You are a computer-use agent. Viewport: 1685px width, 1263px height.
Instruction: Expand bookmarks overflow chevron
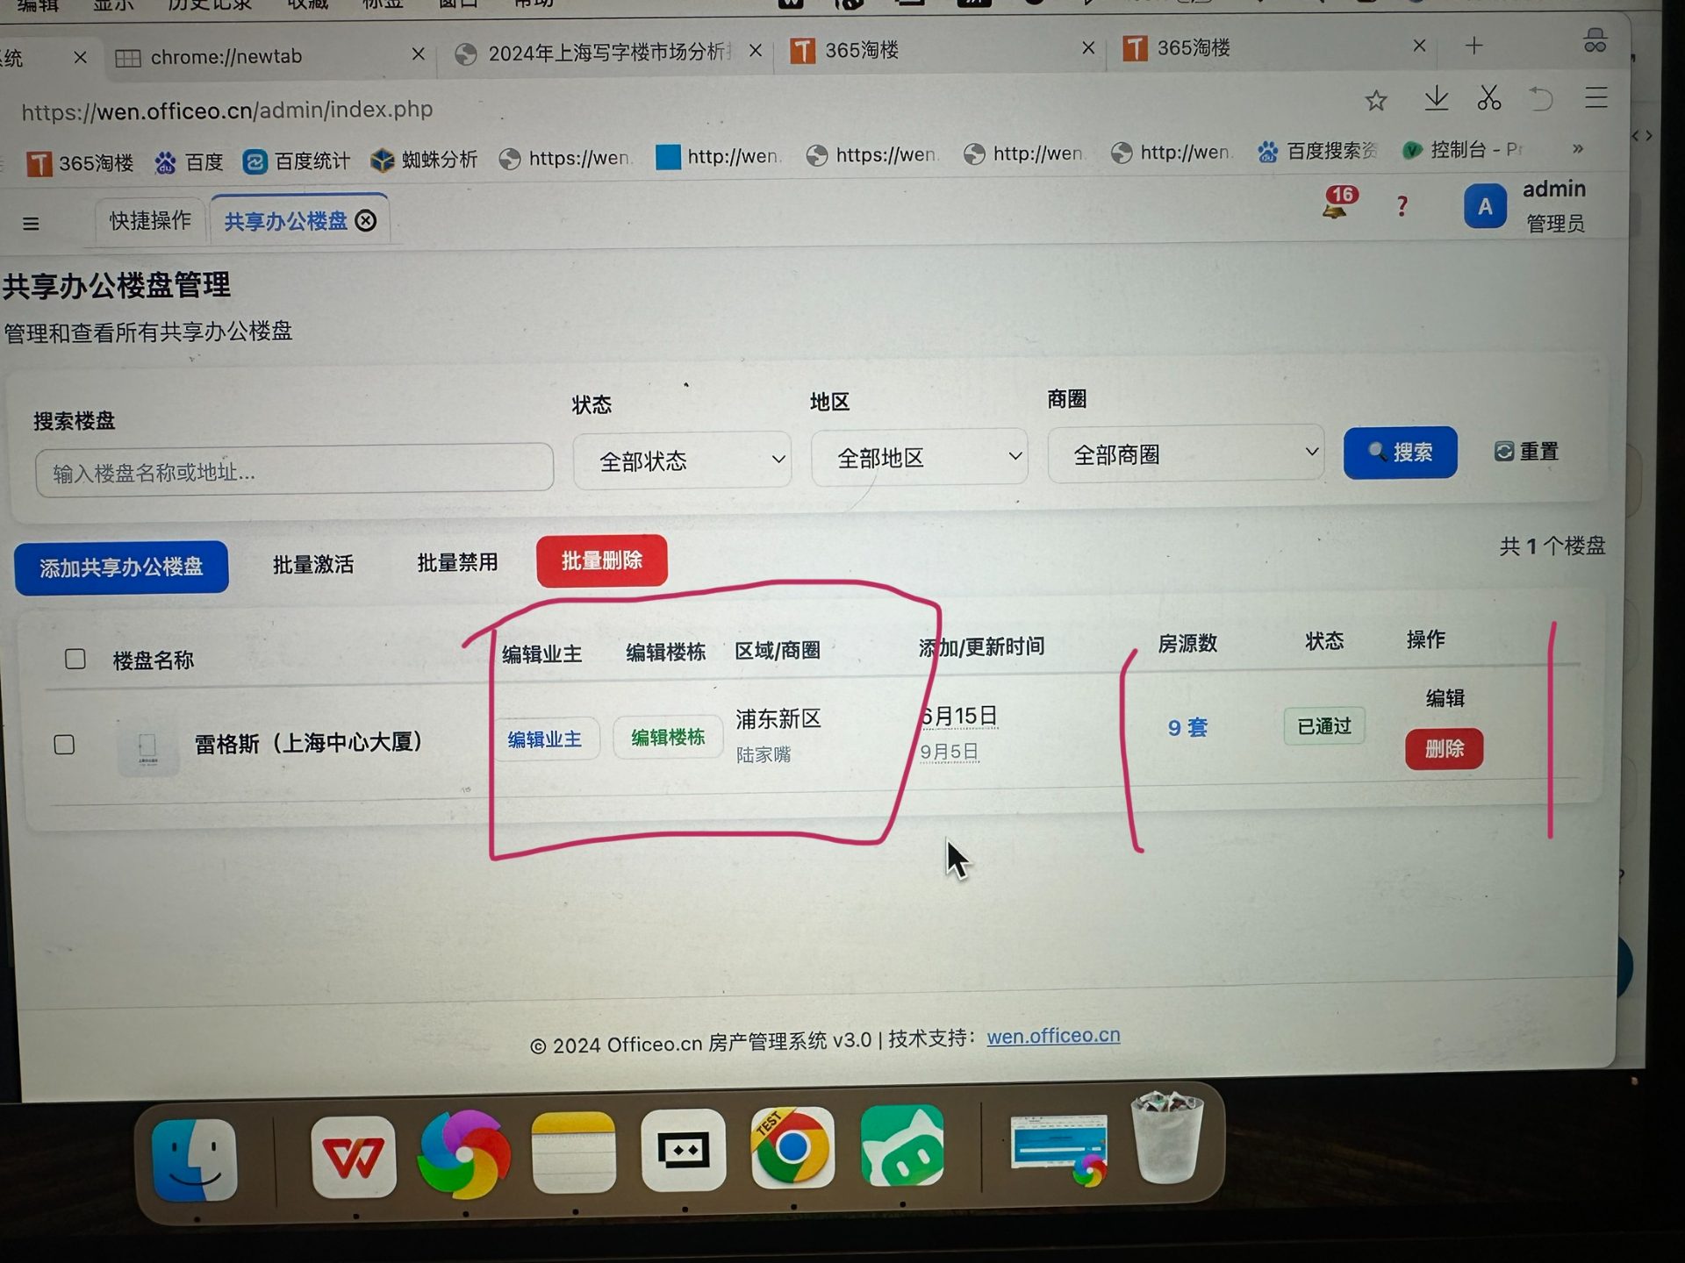[1578, 148]
